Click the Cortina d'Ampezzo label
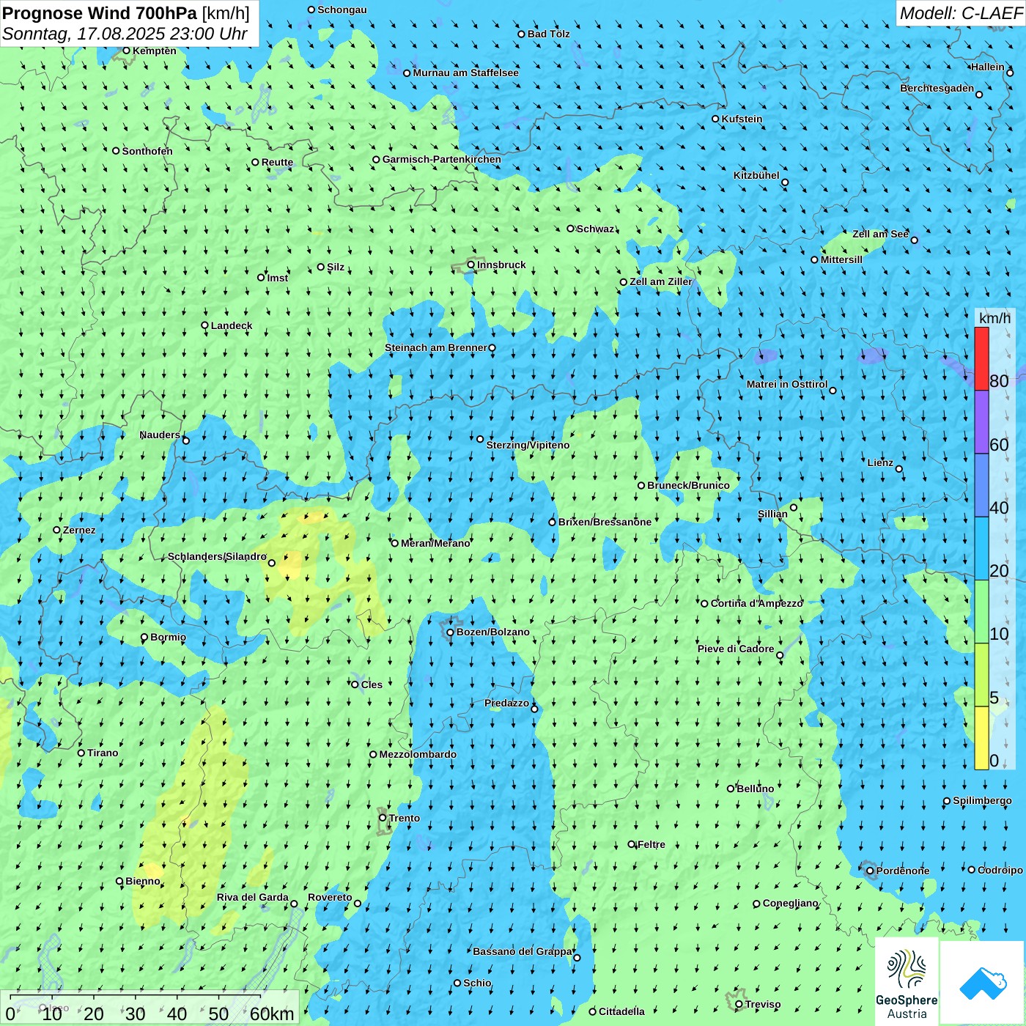 [x=756, y=603]
